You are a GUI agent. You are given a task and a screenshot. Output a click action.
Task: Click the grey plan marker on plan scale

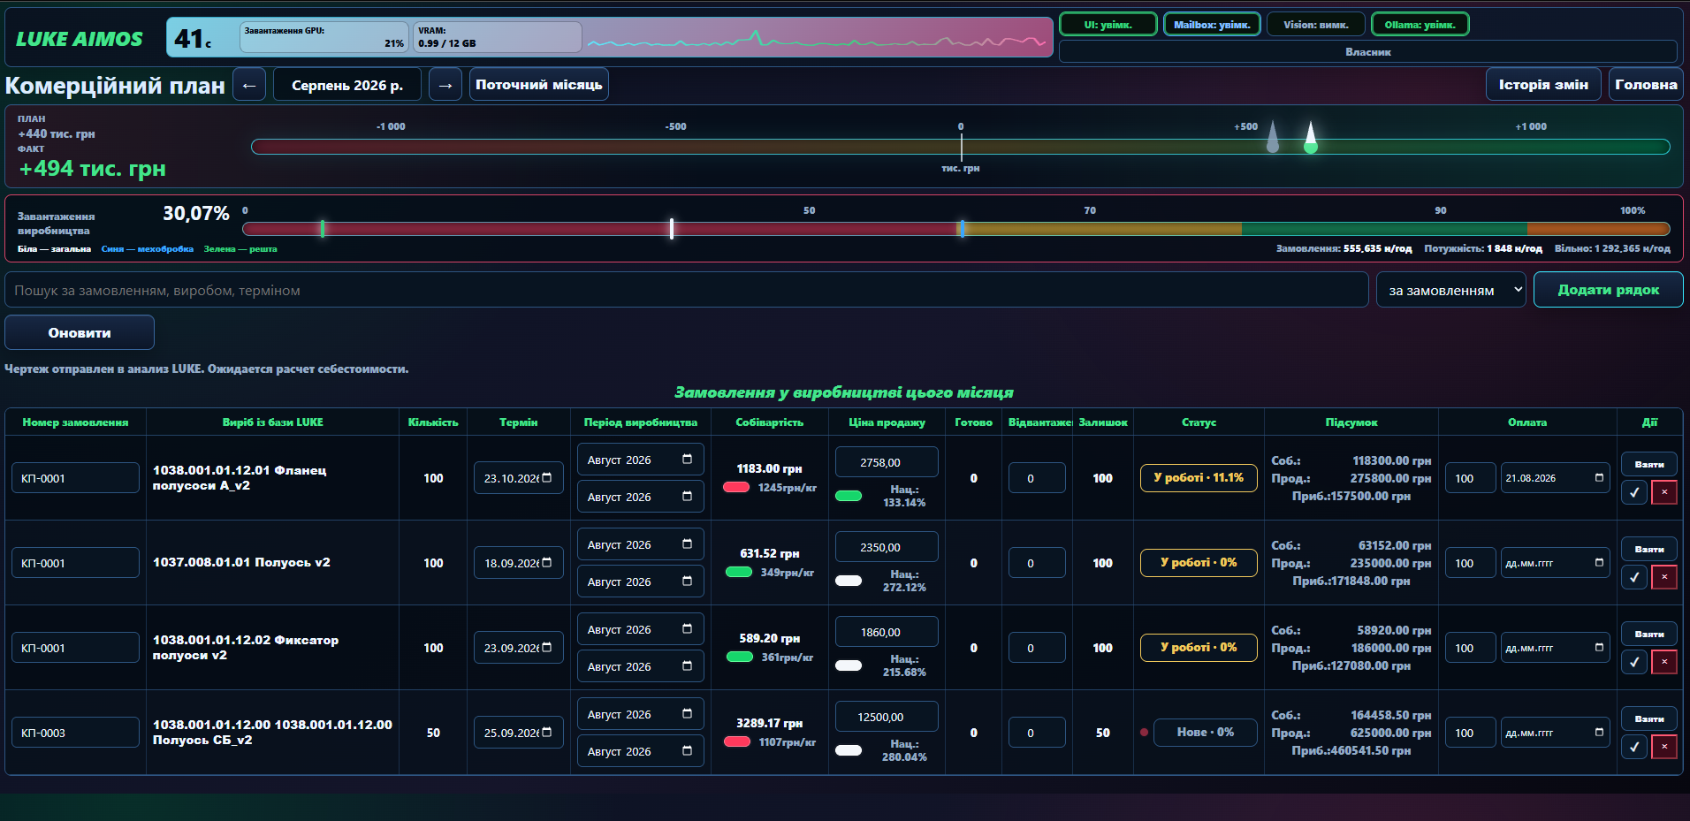coord(1273,137)
